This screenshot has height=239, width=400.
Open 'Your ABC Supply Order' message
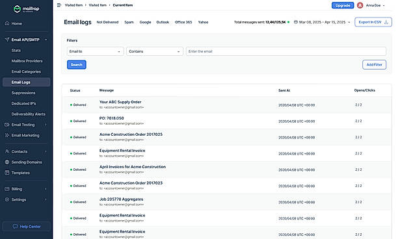pos(120,102)
